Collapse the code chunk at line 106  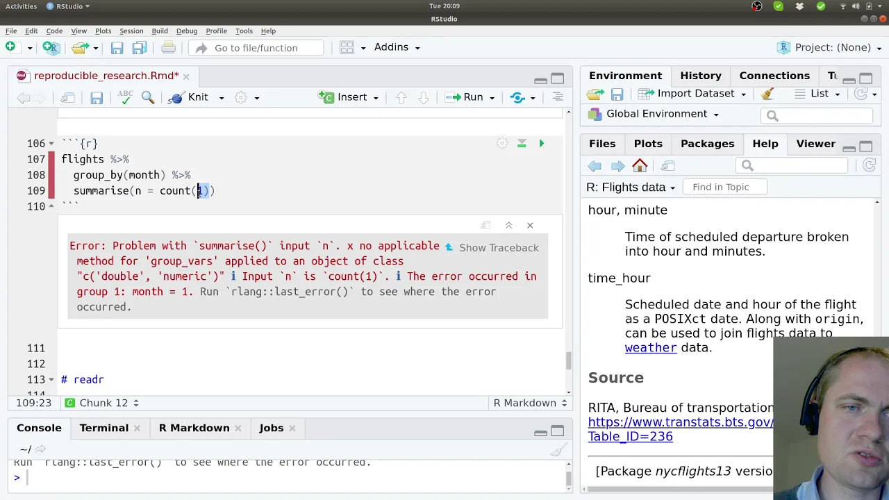[51, 144]
